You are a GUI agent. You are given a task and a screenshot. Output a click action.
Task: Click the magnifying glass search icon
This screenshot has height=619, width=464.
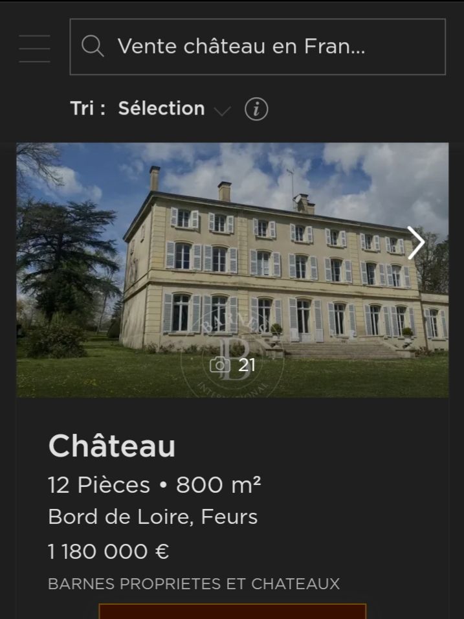click(93, 46)
